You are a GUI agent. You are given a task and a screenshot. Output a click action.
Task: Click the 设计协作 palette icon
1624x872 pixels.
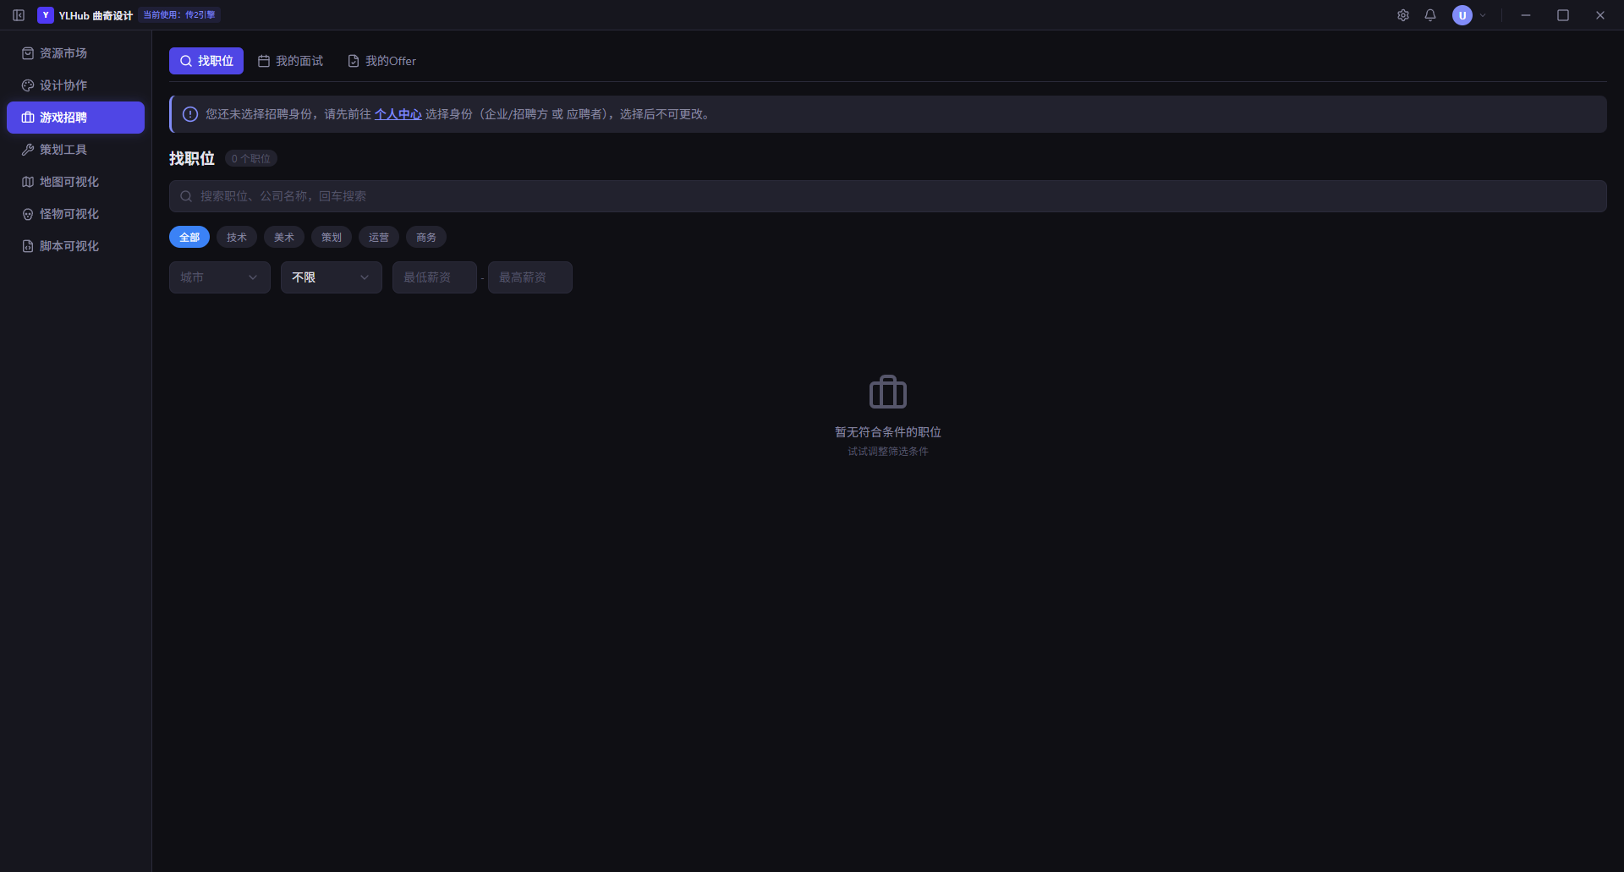(28, 85)
